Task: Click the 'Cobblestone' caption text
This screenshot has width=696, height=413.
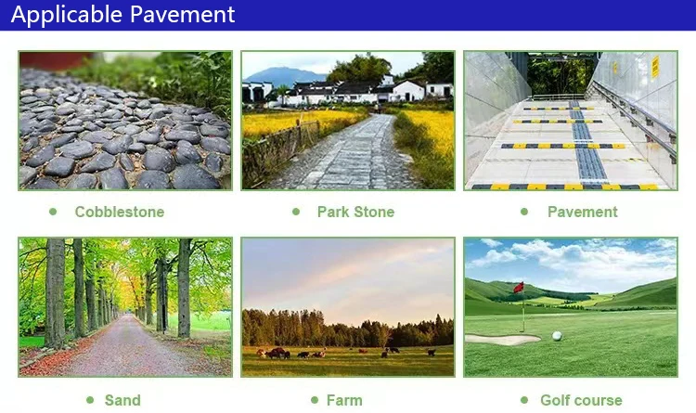Action: (120, 212)
